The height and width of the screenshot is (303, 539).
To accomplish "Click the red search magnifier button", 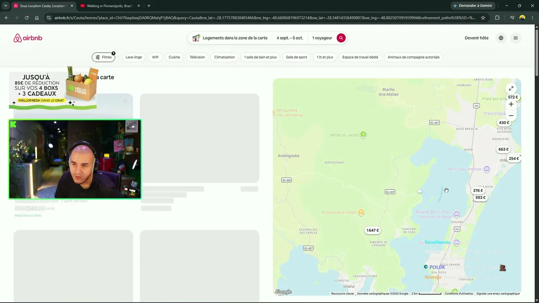I will 341,38.
